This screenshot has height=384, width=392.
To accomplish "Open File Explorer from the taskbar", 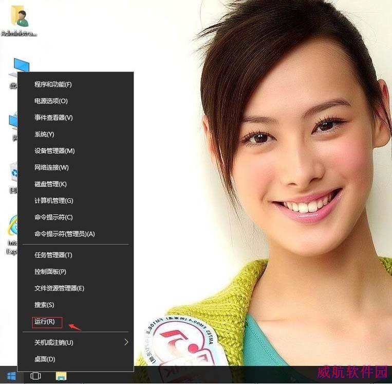I will coord(61,376).
